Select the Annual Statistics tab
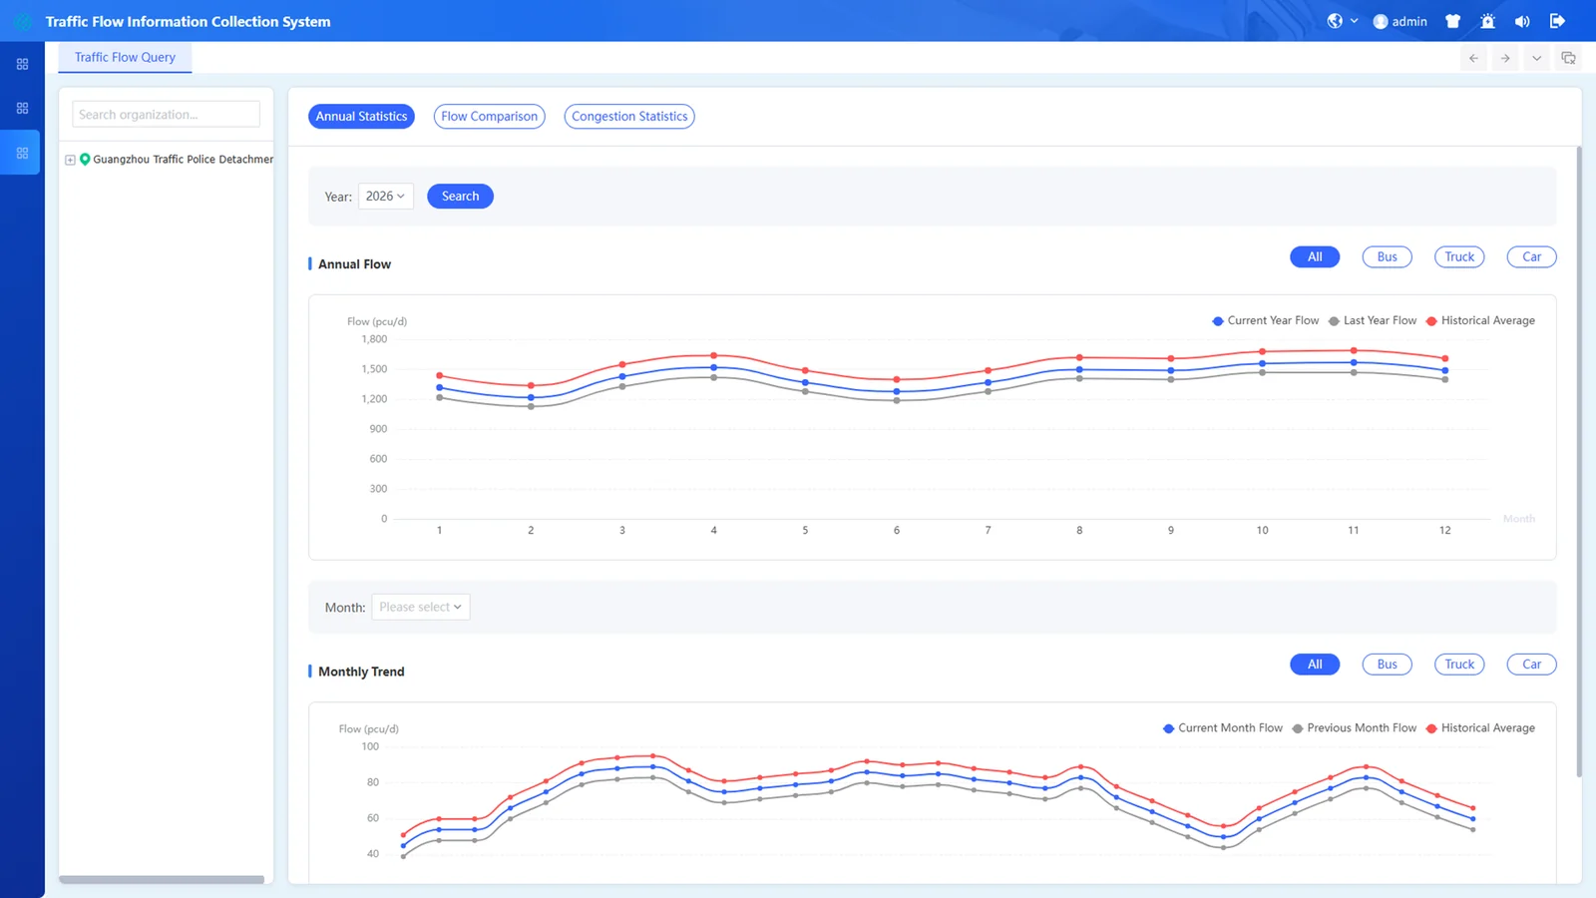Screen dimensions: 1596x898 (361, 117)
